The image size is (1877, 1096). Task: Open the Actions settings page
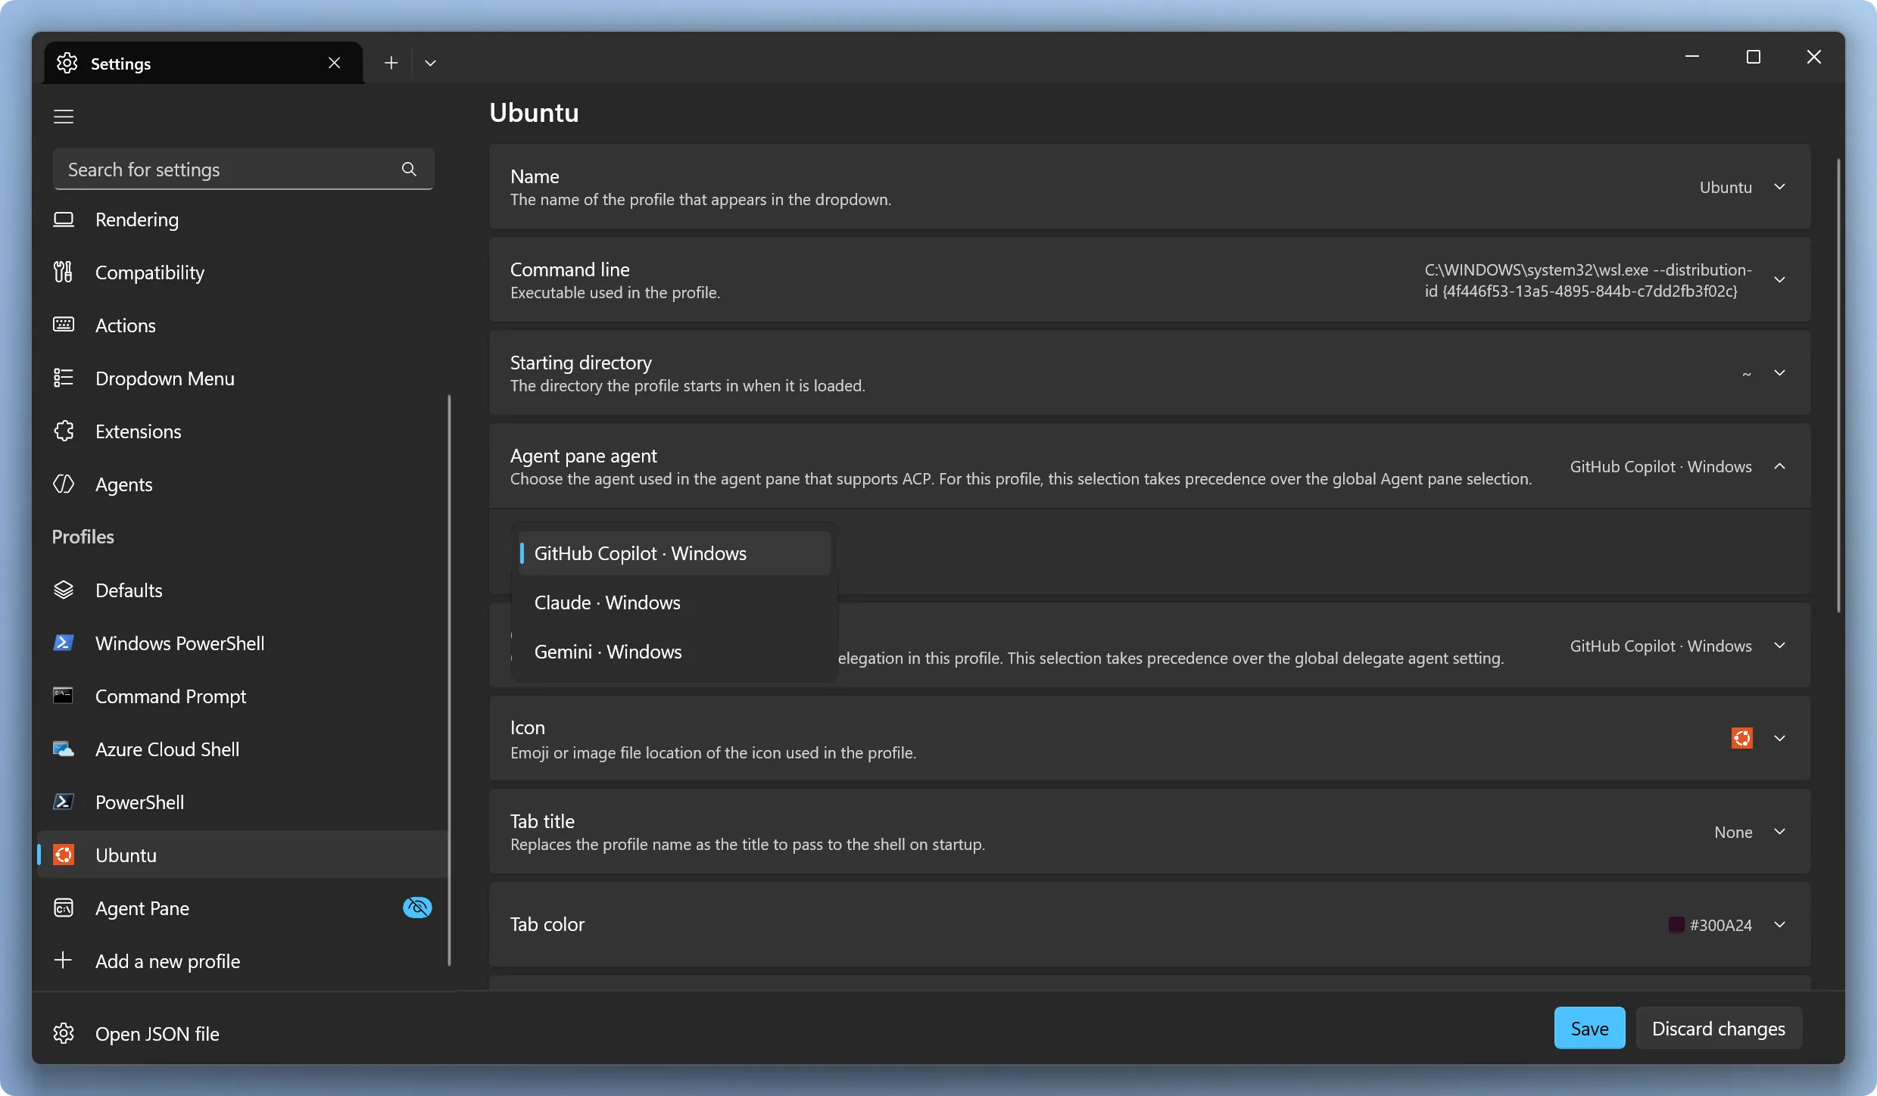[242, 325]
